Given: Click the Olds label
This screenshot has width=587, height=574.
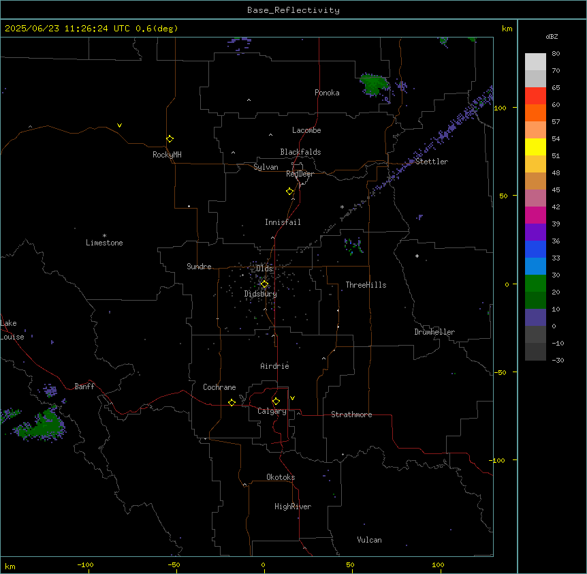Looking at the screenshot, I should tap(264, 269).
